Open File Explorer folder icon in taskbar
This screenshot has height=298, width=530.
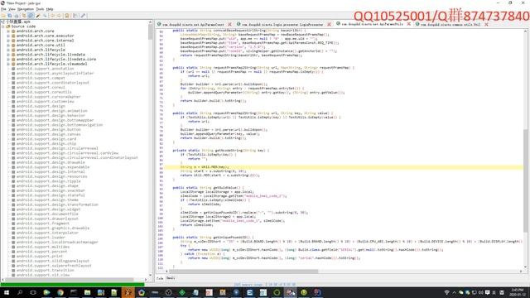tap(87, 292)
